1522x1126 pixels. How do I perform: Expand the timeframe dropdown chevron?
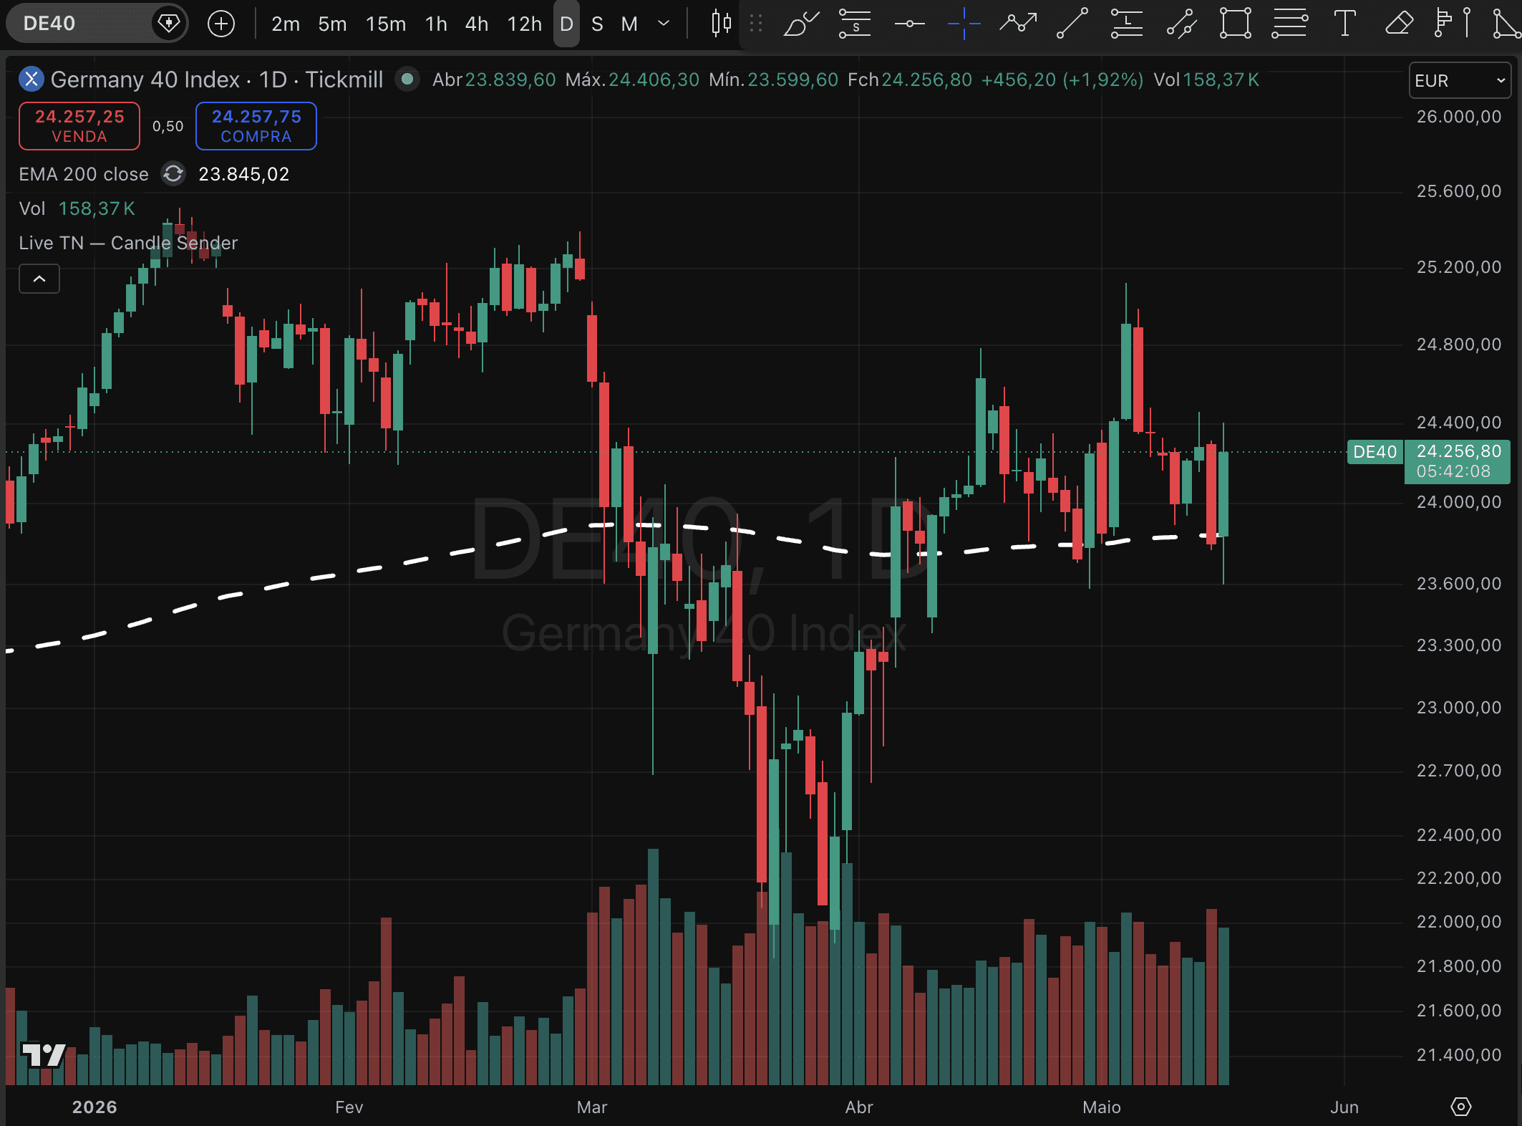[x=664, y=24]
